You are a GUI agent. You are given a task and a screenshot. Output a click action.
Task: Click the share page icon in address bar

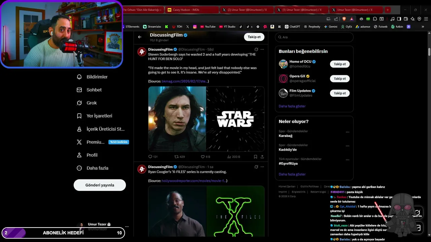pyautogui.click(x=336, y=19)
